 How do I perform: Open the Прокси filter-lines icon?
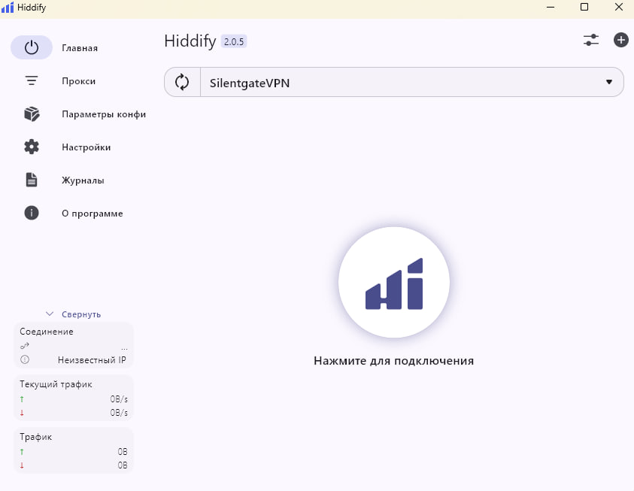32,80
